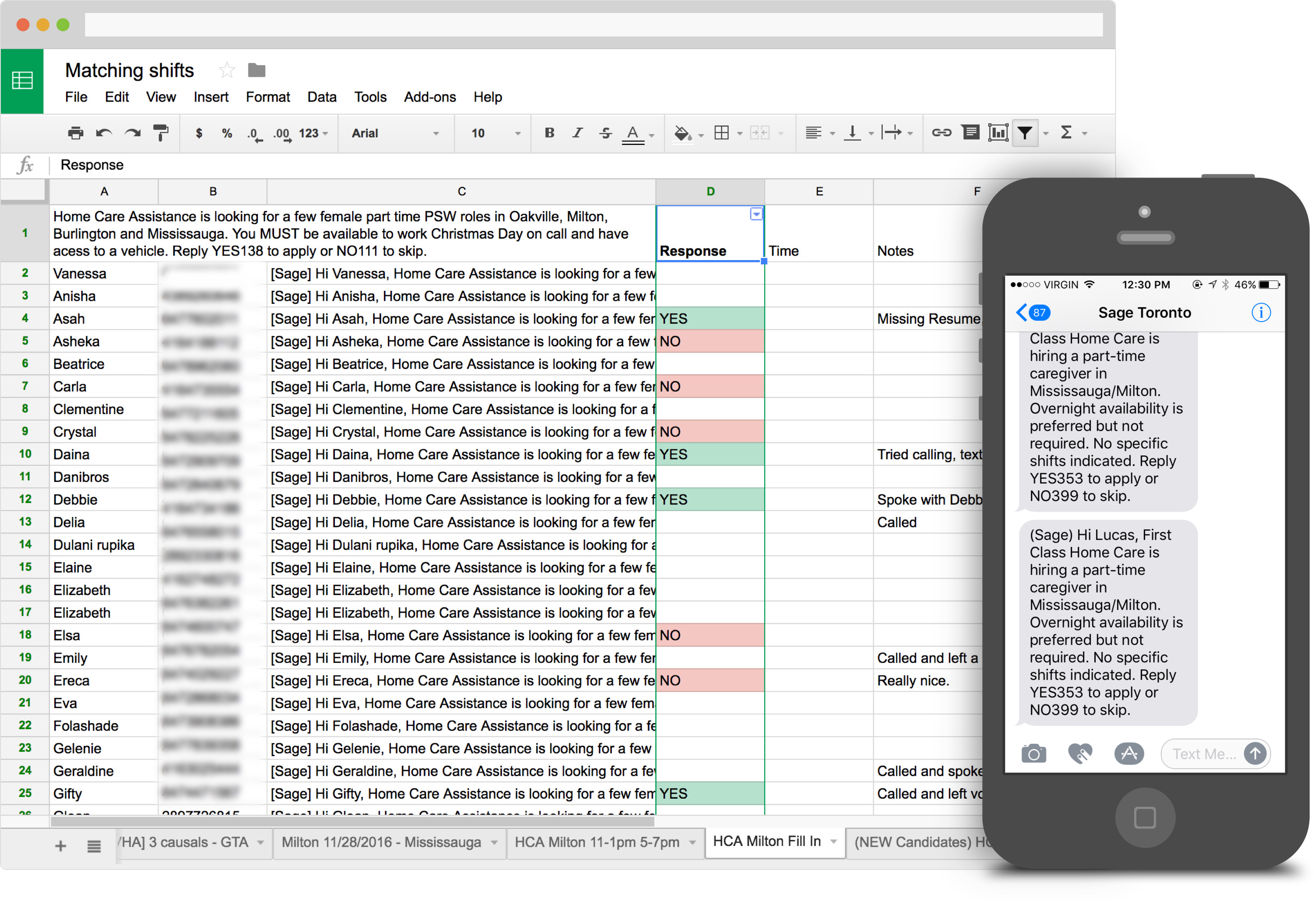
Task: Open the File menu
Action: click(76, 97)
